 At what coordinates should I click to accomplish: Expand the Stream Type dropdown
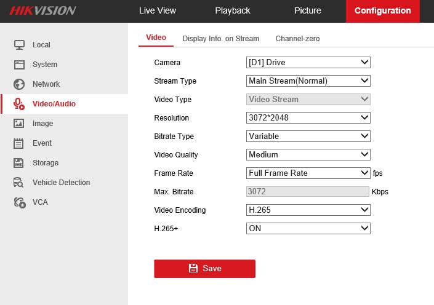(x=308, y=81)
